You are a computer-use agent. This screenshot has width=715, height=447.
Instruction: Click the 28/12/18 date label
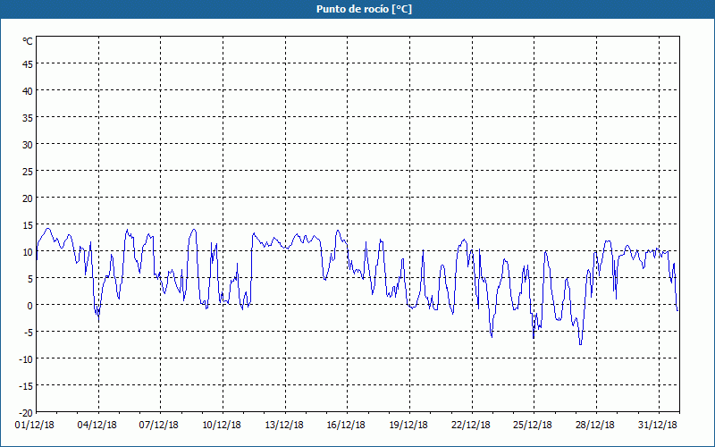click(595, 426)
